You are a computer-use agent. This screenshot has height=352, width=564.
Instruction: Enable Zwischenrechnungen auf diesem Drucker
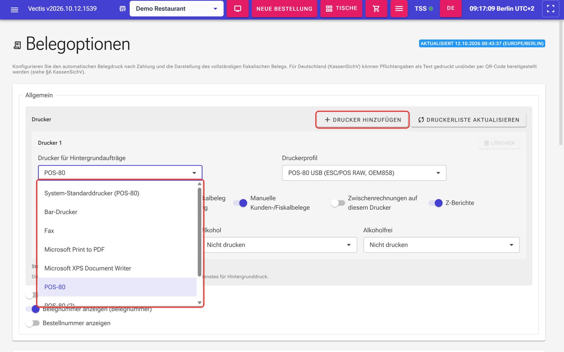[338, 203]
